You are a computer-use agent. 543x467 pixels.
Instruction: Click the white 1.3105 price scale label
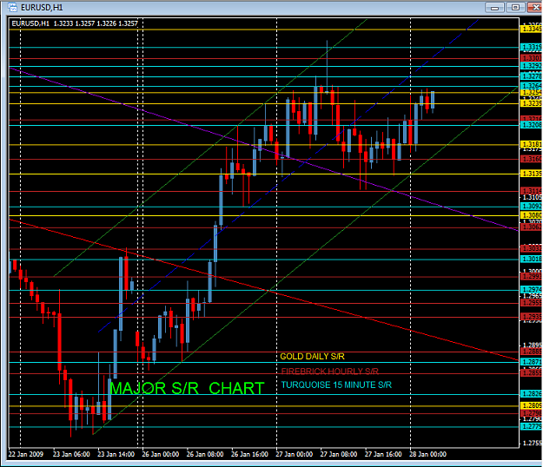tap(532, 198)
